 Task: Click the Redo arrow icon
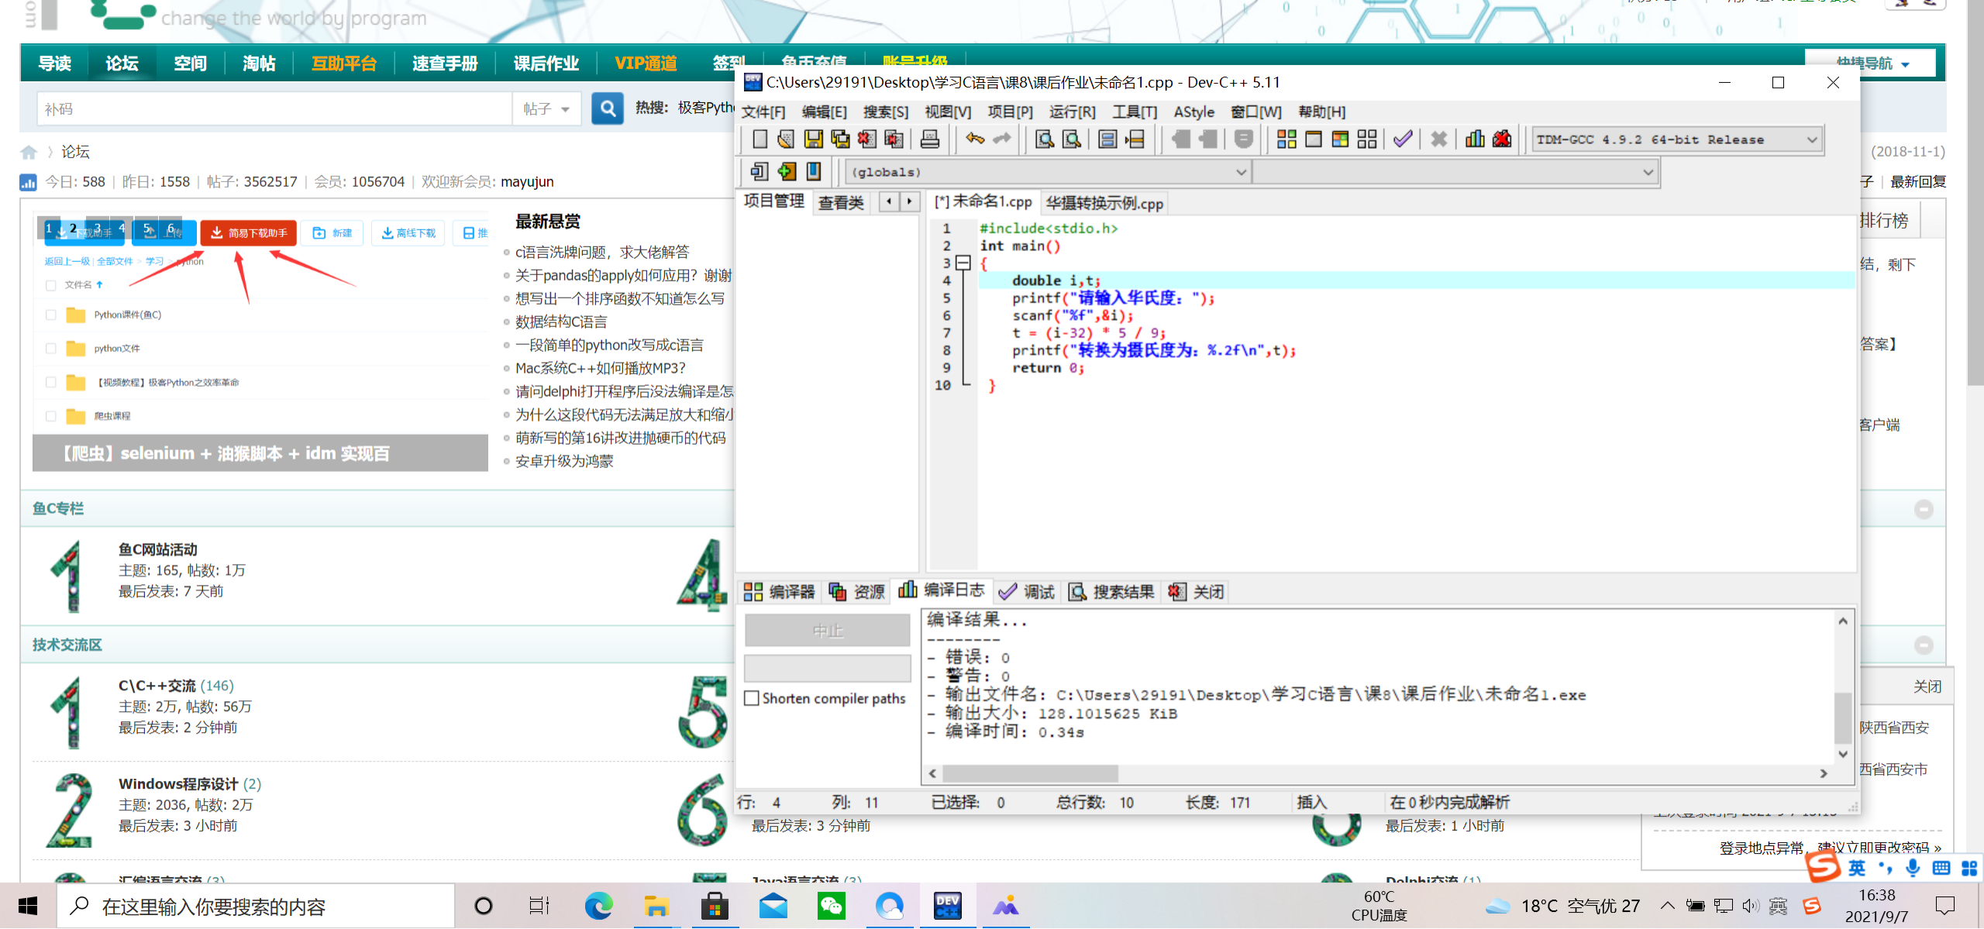pos(1002,139)
